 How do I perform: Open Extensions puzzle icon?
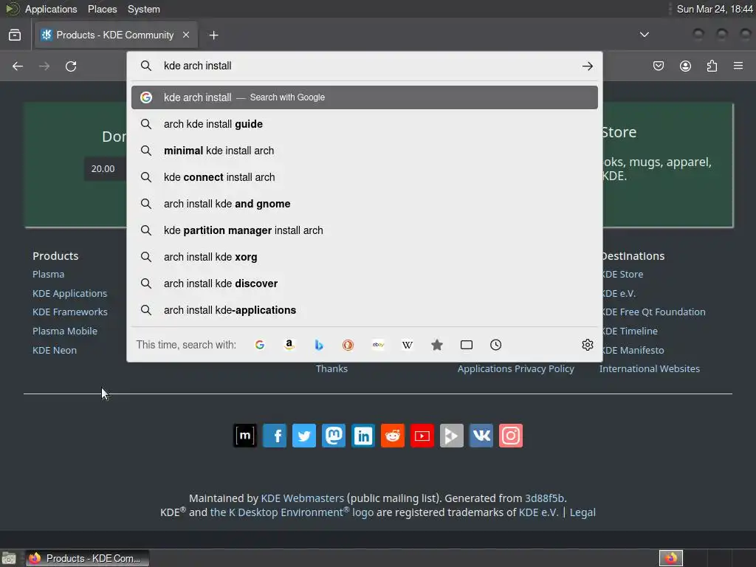(712, 66)
